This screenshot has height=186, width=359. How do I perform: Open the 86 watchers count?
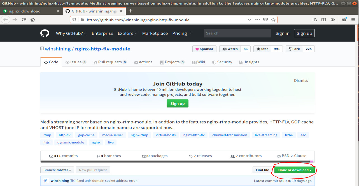click(246, 49)
